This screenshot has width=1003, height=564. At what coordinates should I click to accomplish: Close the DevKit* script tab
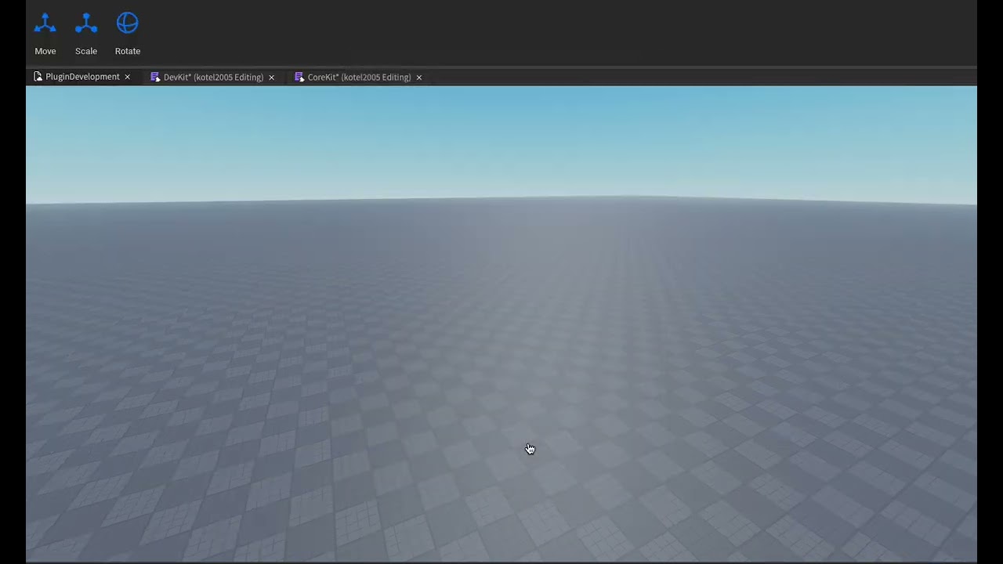(x=272, y=78)
